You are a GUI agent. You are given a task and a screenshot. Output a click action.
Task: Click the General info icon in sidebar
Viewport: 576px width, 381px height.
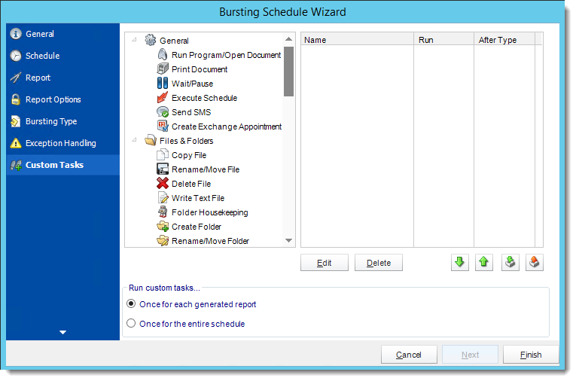[15, 34]
